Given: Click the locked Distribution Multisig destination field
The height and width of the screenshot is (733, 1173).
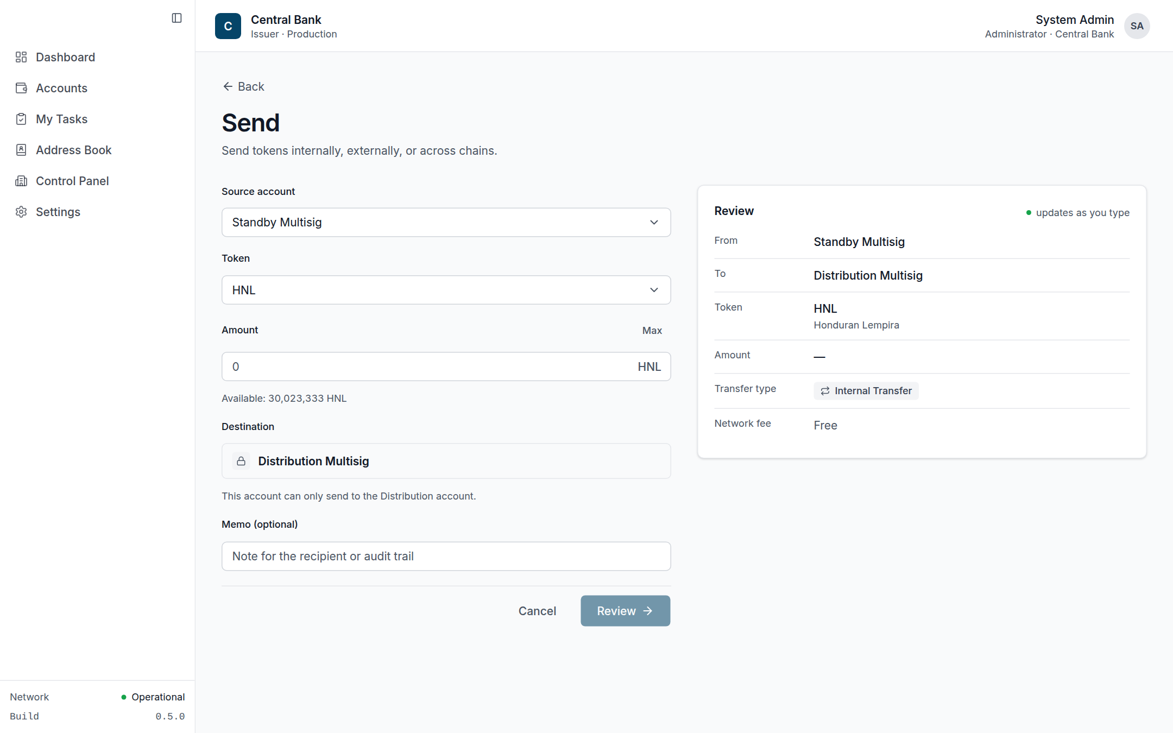Looking at the screenshot, I should point(446,461).
